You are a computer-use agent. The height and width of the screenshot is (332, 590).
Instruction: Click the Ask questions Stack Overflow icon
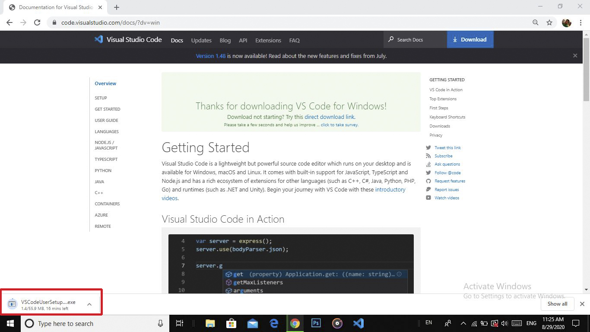tap(428, 164)
